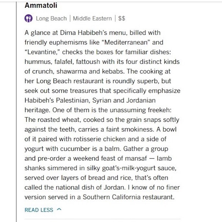This screenshot has width=222, height=222.
Task: Click the READ LESS link
Action: (39, 210)
